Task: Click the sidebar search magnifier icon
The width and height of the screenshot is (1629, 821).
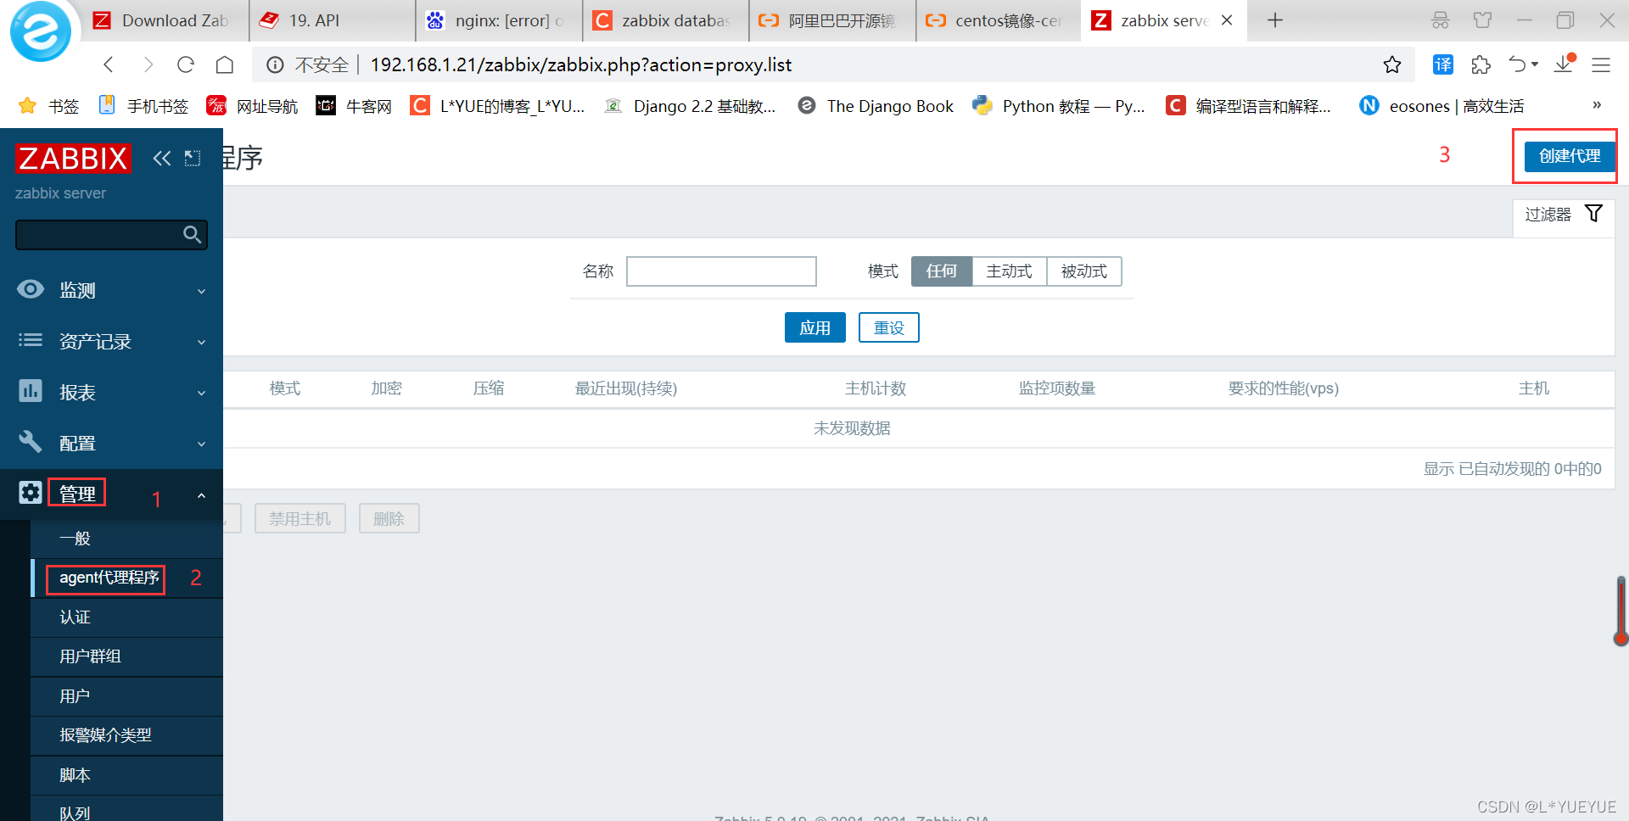Action: pyautogui.click(x=193, y=235)
